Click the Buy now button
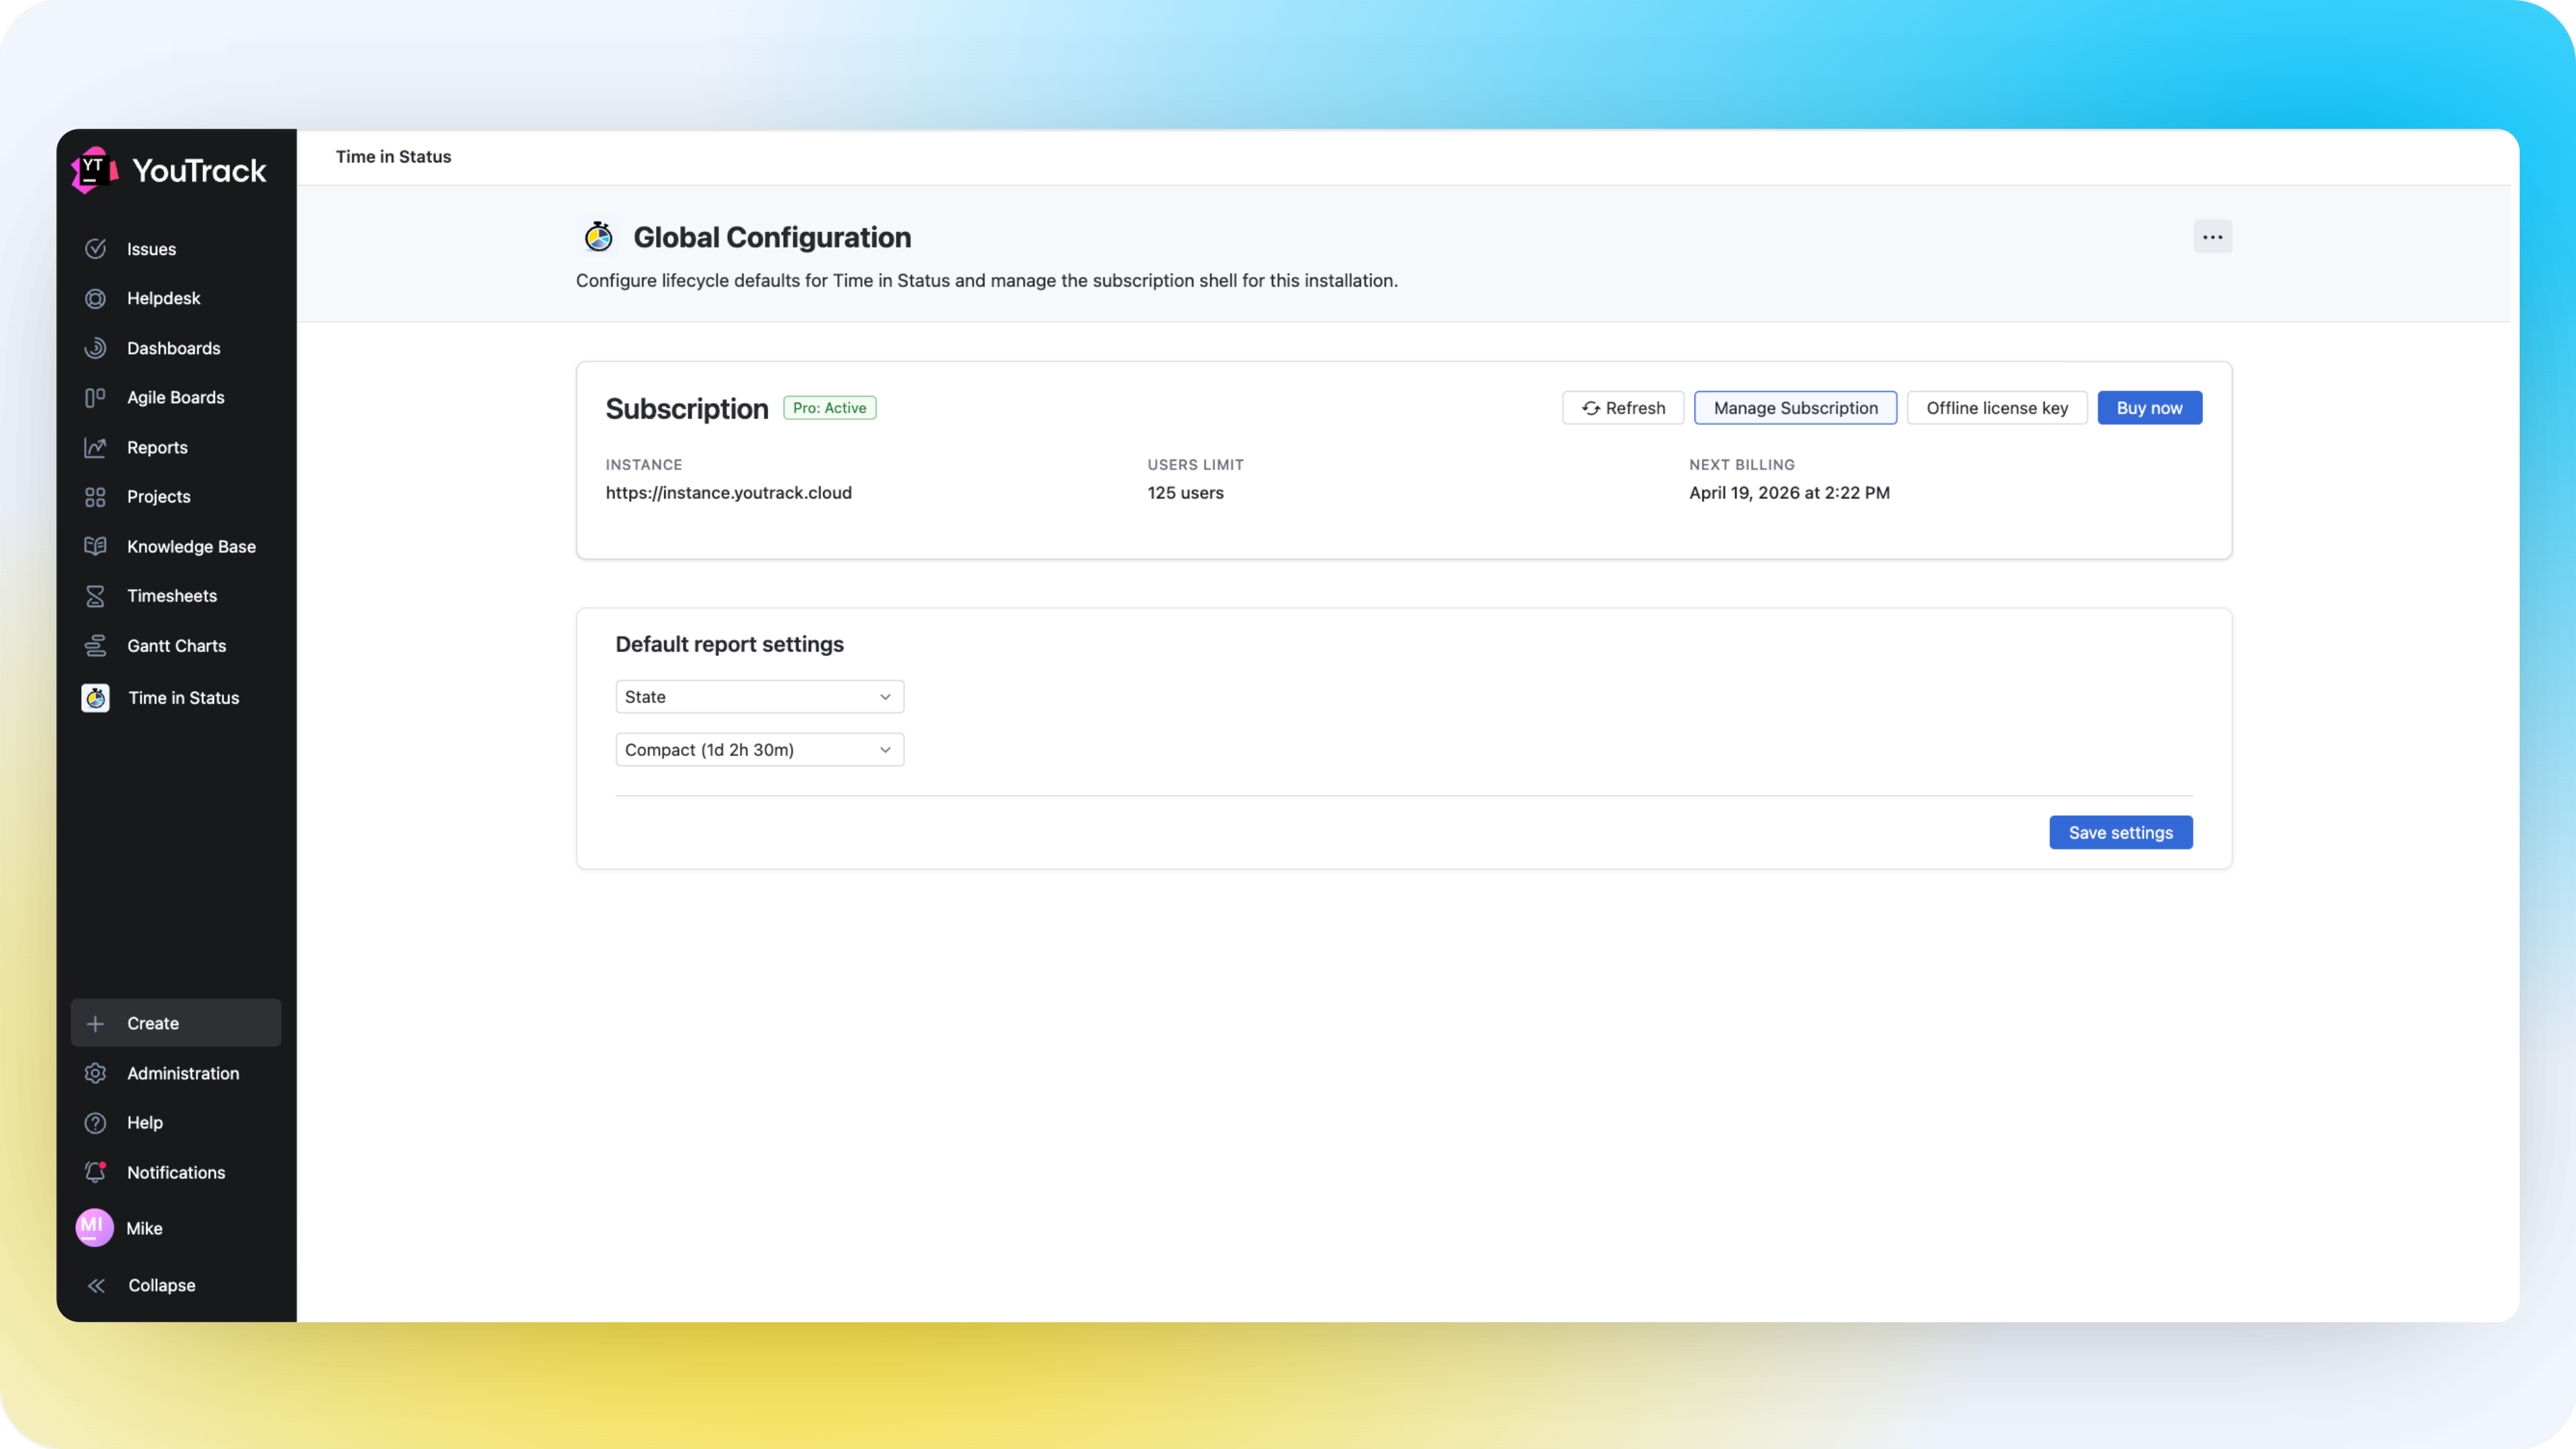 2149,408
